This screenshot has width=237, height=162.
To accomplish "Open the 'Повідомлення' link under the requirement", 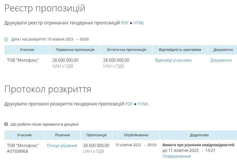I will tap(176, 156).
